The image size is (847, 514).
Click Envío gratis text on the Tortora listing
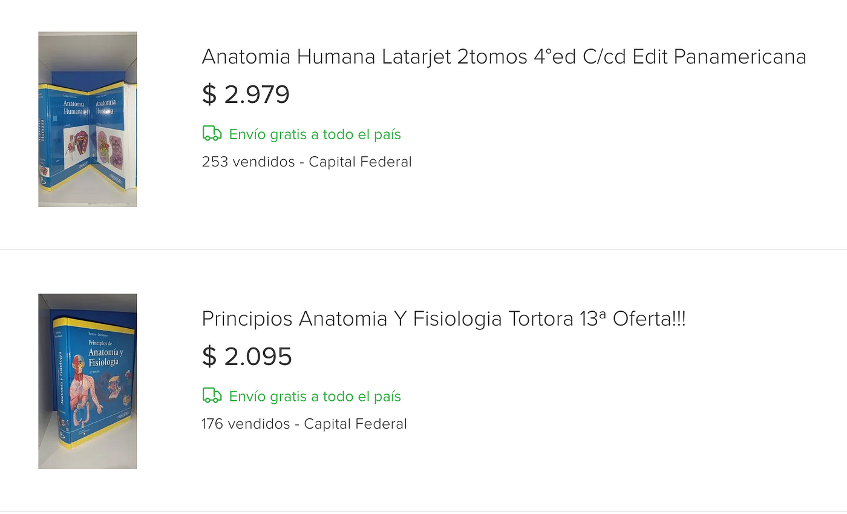coord(315,397)
